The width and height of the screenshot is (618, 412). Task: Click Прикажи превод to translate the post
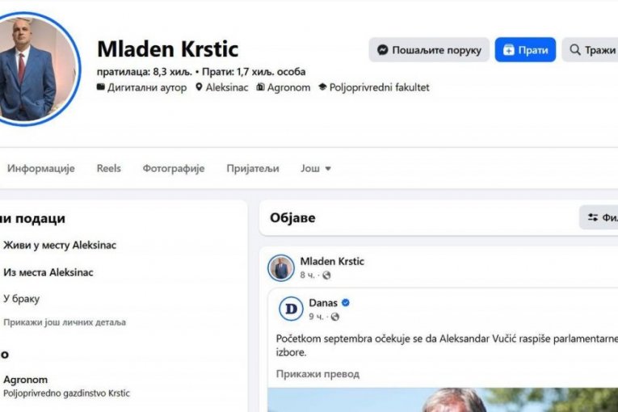click(317, 374)
